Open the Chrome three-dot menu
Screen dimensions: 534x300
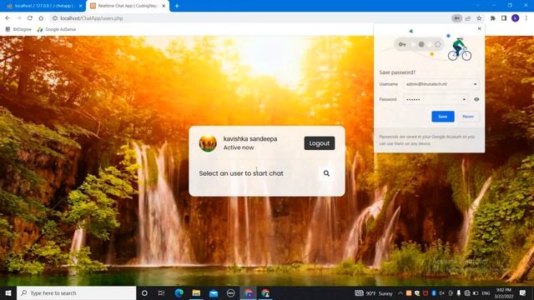click(x=526, y=18)
